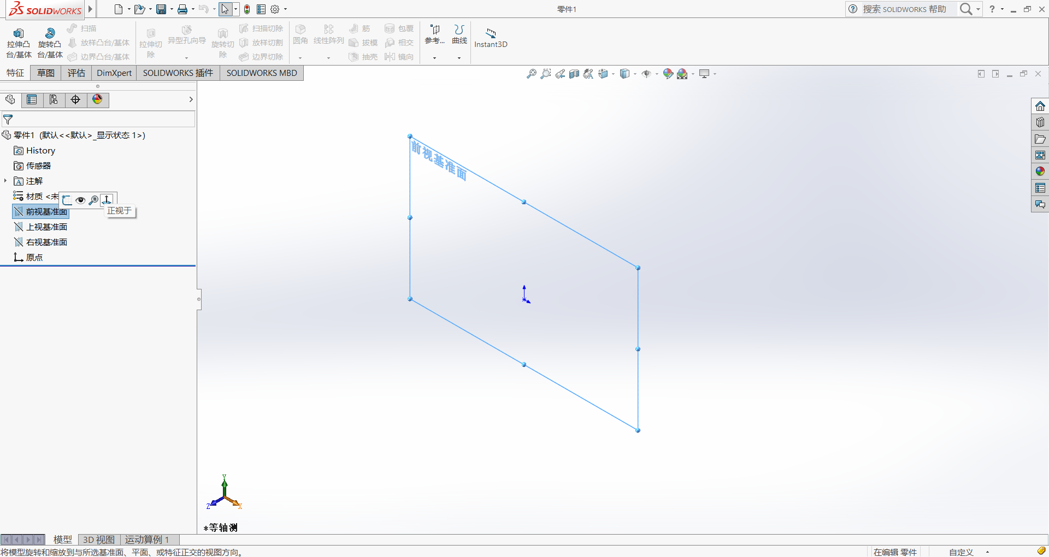Click the History folder in feature tree
The image size is (1049, 557).
point(34,151)
